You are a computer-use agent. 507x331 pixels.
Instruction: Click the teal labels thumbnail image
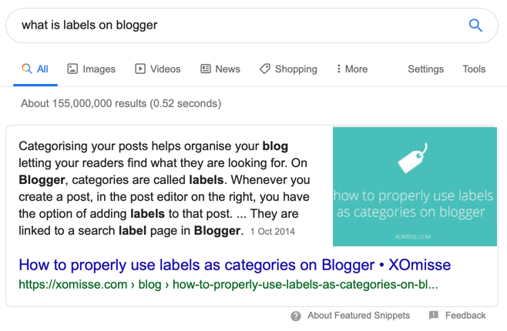(415, 186)
